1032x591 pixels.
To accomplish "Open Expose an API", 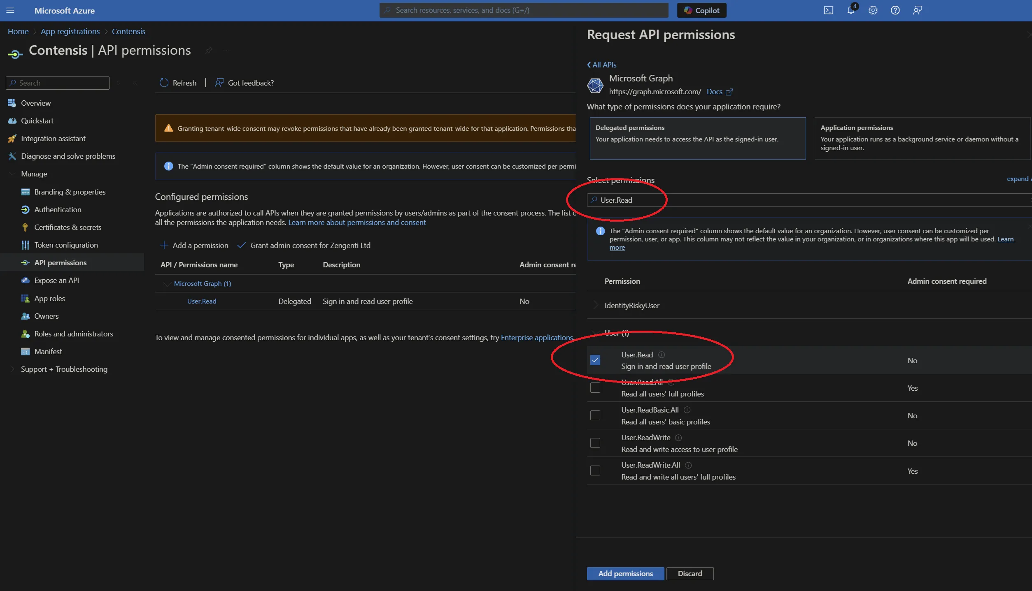I will coord(56,280).
